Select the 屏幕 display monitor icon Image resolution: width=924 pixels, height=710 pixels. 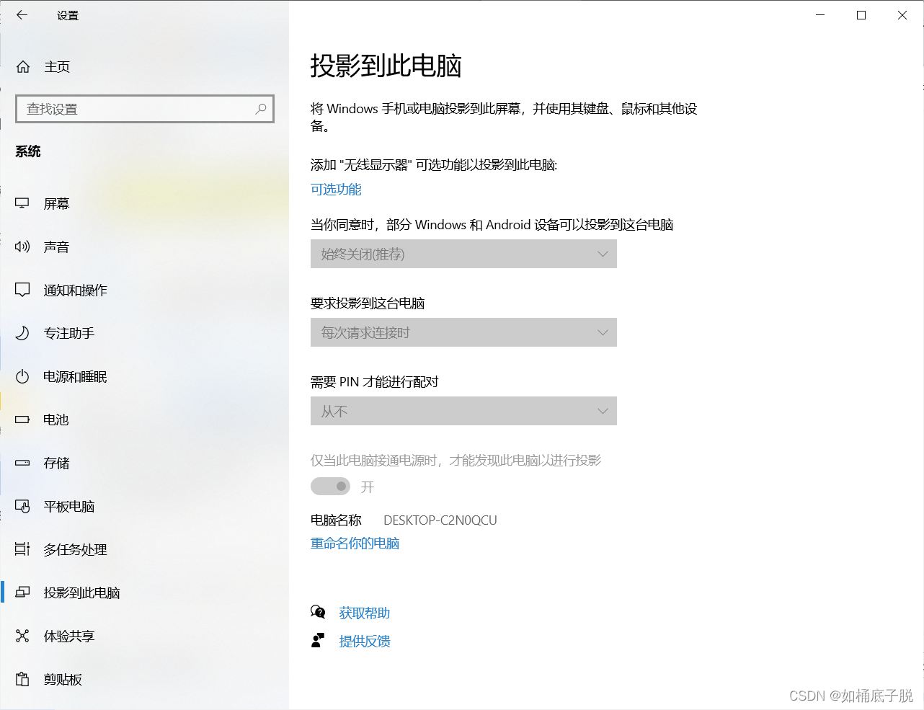pos(22,204)
